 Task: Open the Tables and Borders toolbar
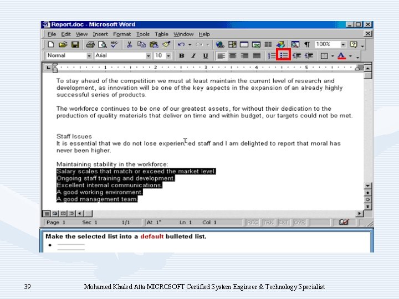(x=232, y=45)
